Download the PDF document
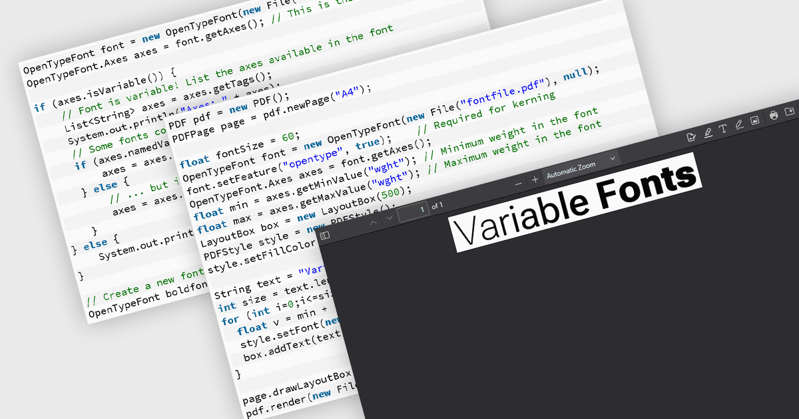The height and width of the screenshot is (419, 799). [790, 111]
